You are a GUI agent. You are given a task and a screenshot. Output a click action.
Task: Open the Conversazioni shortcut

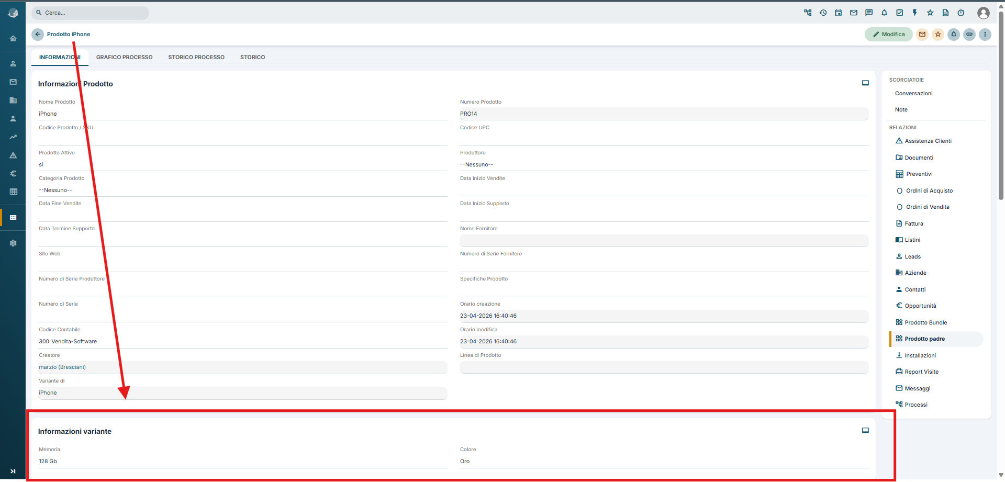click(x=913, y=93)
